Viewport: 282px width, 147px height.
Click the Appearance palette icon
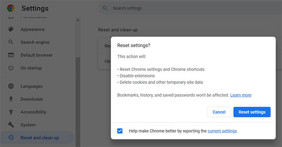(x=11, y=30)
